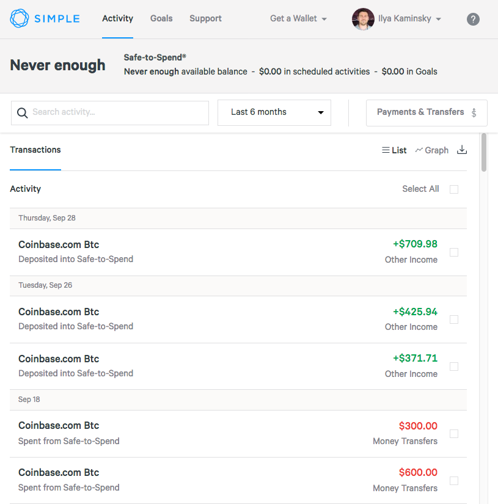Click Other Income under +$709.98
Screen dimensions: 498x504
tap(411, 260)
